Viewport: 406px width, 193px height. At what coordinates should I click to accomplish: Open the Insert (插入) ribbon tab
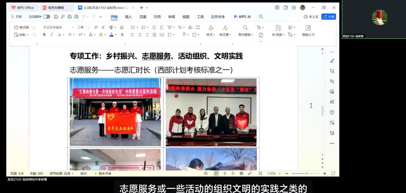[x=128, y=16]
